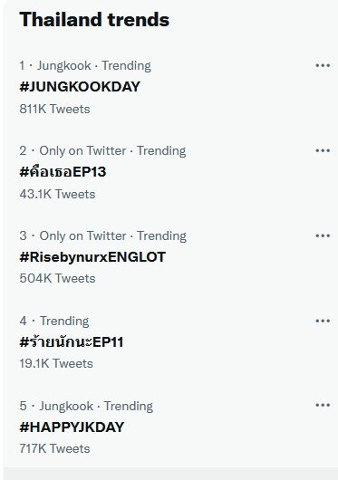The image size is (338, 480).
Task: Select the 717K Tweets count
Action: click(x=54, y=448)
